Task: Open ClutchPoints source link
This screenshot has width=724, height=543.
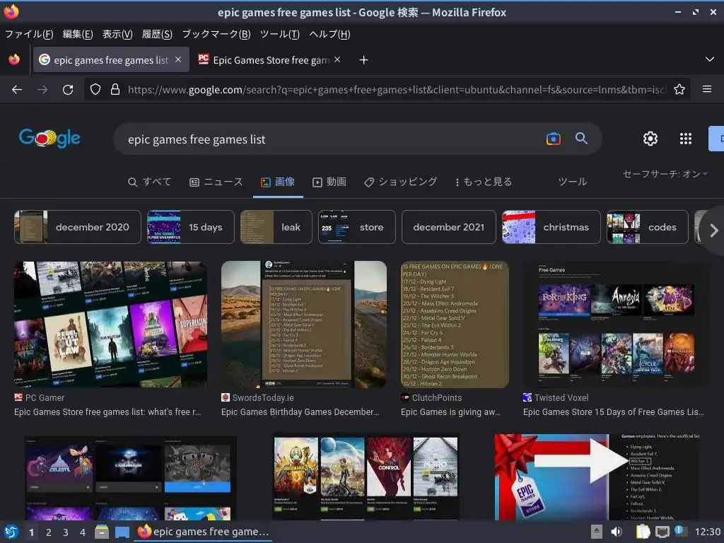Action: coord(431,397)
